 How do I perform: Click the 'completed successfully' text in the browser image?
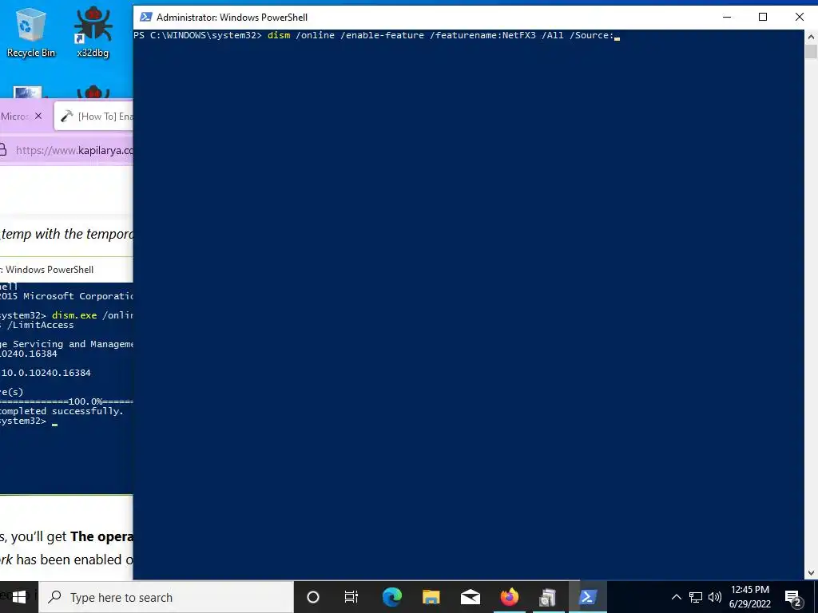click(x=62, y=411)
